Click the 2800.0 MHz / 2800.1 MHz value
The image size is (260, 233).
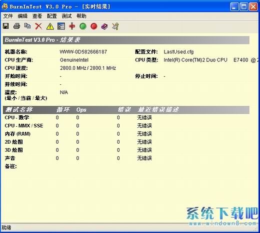88,68
